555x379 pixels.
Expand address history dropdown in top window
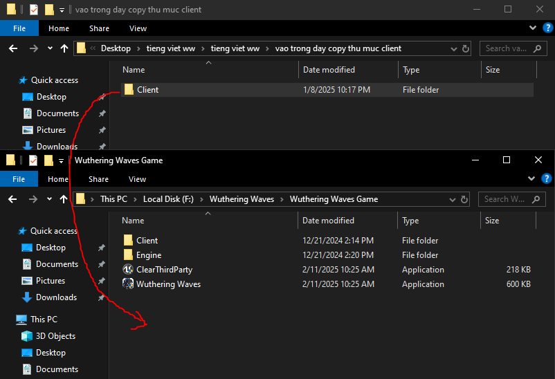(453, 49)
